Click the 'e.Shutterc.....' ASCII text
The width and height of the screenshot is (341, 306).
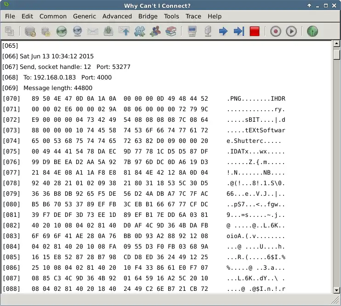254,141
